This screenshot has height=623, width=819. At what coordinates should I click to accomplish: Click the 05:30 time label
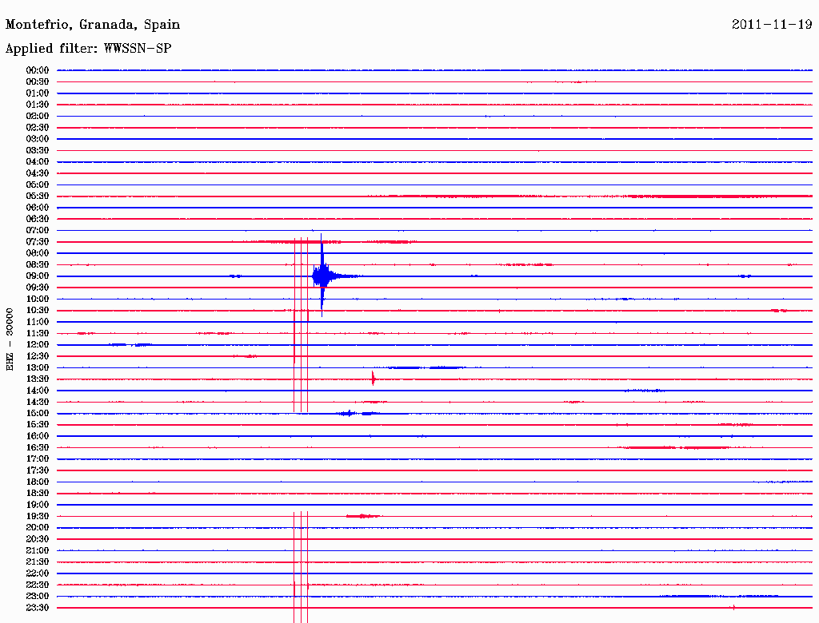click(x=38, y=196)
